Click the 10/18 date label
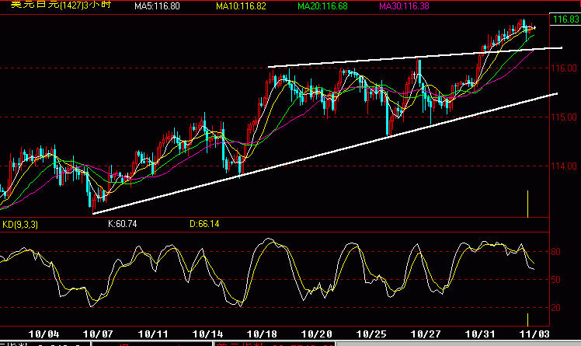Image resolution: width=581 pixels, height=346 pixels. [262, 334]
